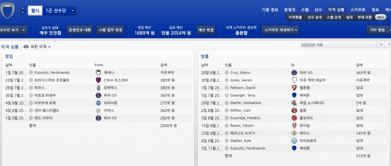Select the 역사 sub-tab pill
The height and width of the screenshot is (166, 391).
point(380,17)
